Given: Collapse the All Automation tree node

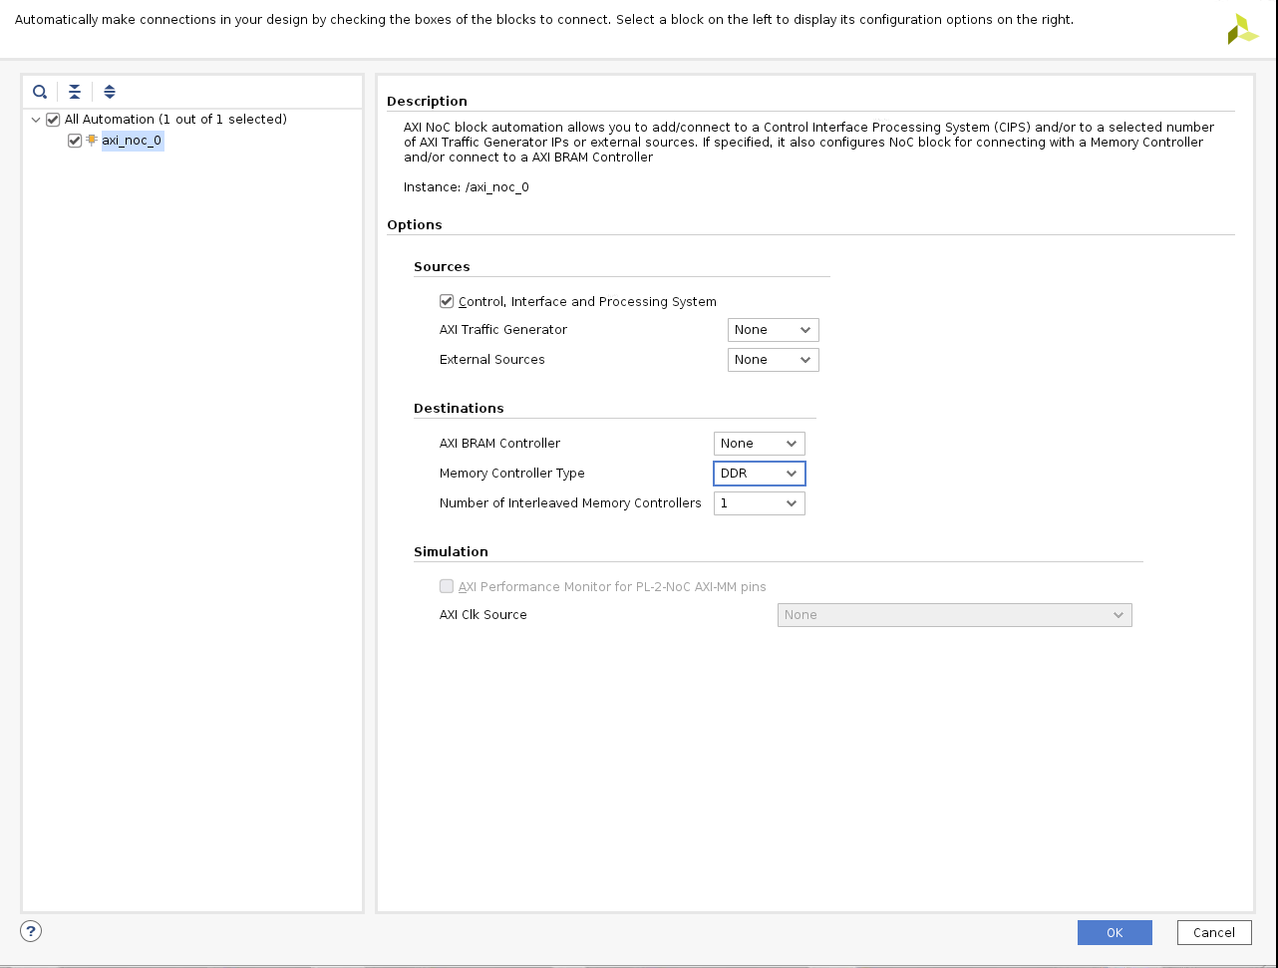Looking at the screenshot, I should point(36,120).
